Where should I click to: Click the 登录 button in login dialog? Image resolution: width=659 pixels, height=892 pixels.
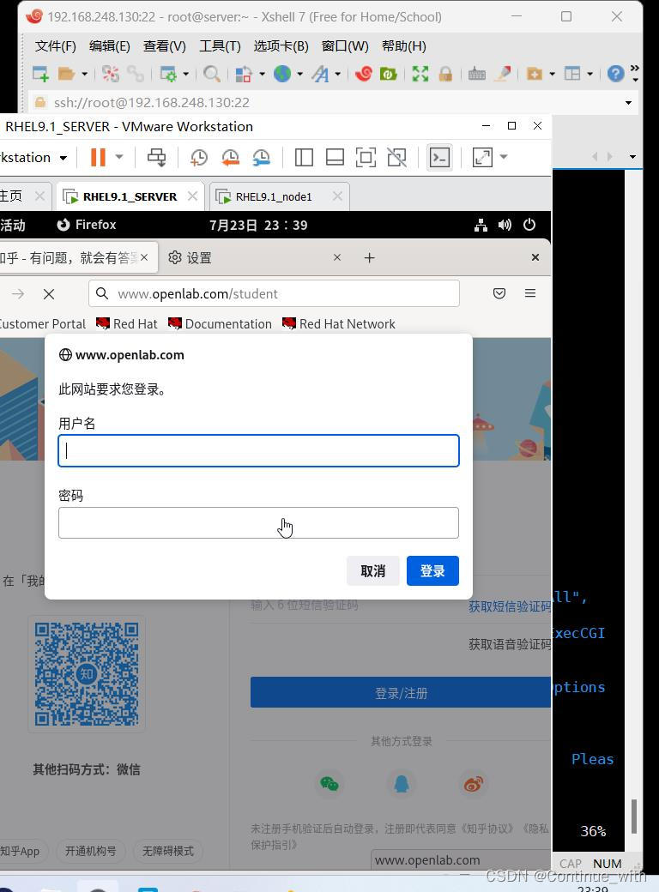[432, 570]
